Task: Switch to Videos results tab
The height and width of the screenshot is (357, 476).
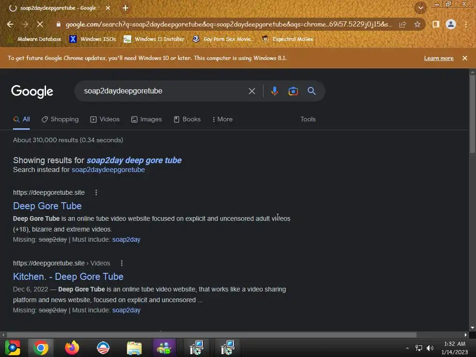Action: (105, 119)
